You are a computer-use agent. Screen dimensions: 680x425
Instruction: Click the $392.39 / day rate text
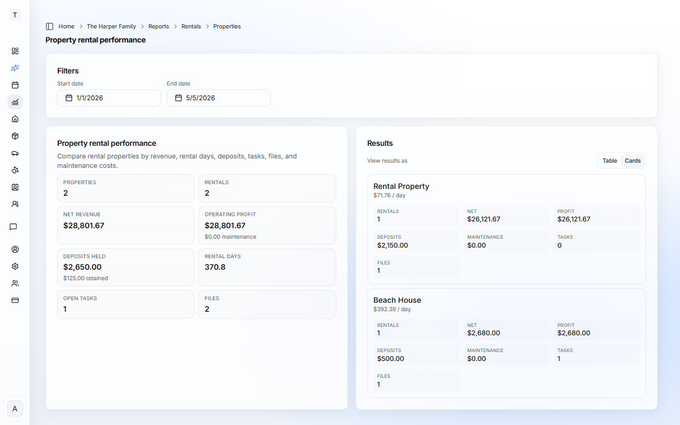point(392,309)
